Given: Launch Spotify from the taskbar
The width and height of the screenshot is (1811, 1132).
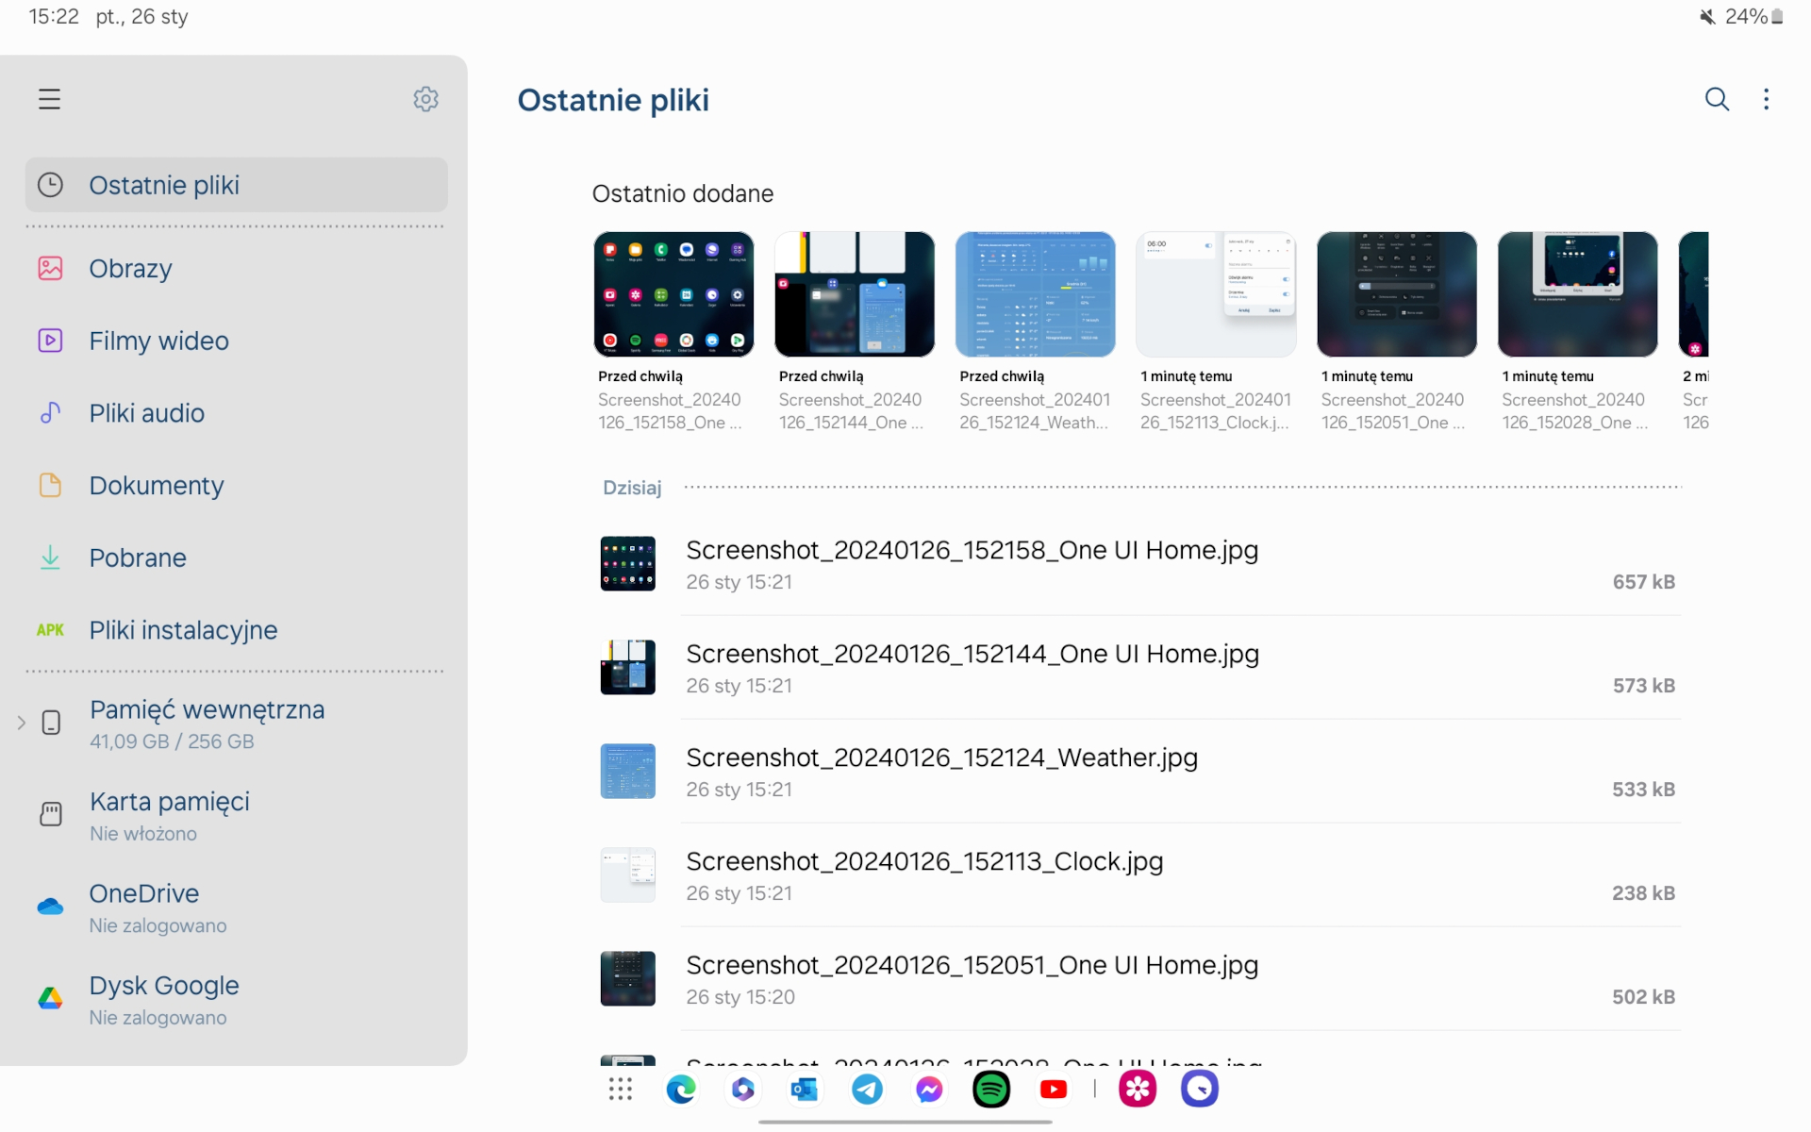Looking at the screenshot, I should [x=990, y=1090].
